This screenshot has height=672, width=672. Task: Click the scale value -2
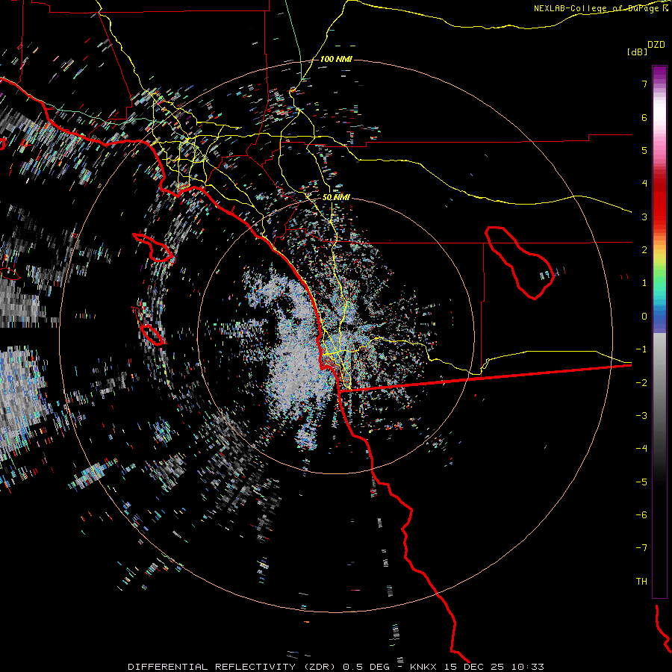641,383
